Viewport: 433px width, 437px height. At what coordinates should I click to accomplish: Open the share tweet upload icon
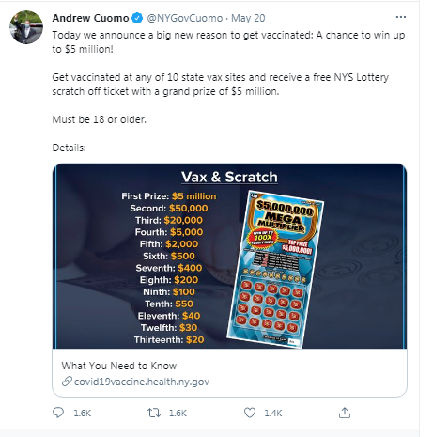(345, 413)
